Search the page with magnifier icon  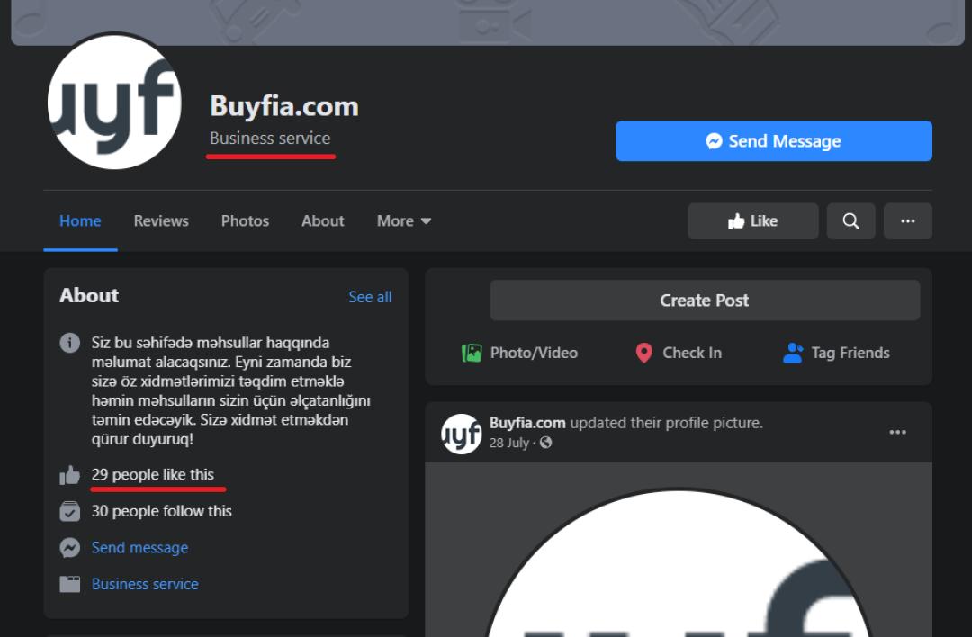click(850, 221)
